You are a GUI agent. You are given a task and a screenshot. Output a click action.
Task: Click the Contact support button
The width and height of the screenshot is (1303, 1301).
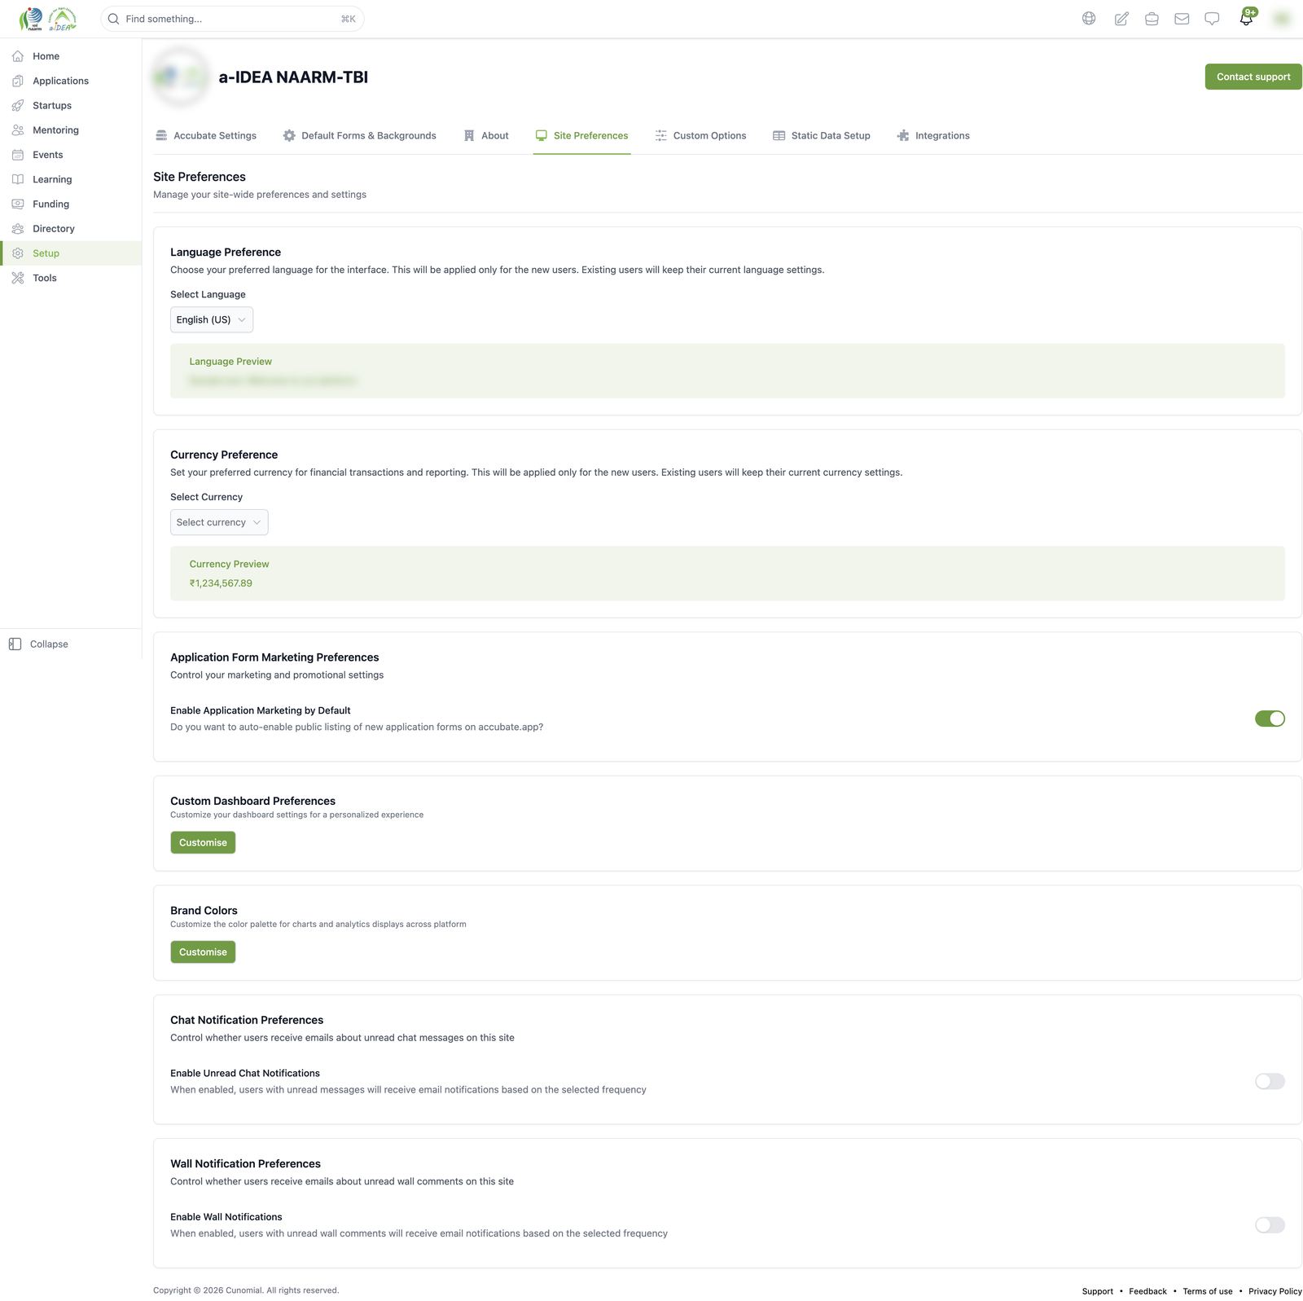pyautogui.click(x=1253, y=77)
